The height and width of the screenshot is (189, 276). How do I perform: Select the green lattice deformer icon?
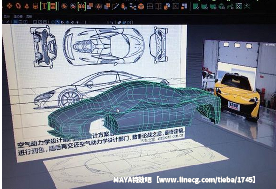239,6
